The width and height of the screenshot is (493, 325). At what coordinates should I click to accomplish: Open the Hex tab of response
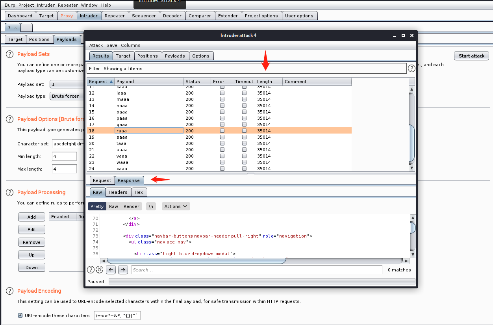click(139, 192)
